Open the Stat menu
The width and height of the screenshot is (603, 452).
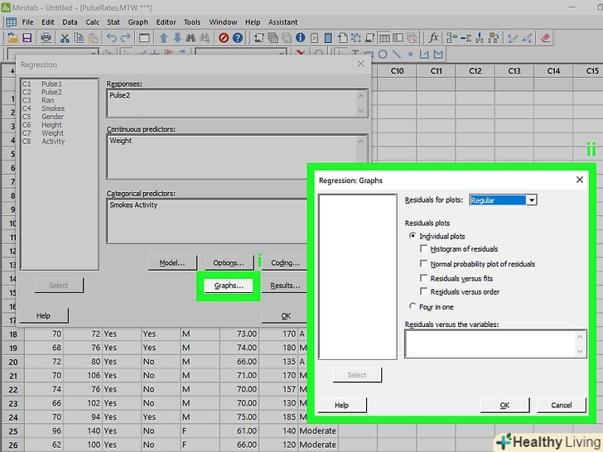[114, 22]
